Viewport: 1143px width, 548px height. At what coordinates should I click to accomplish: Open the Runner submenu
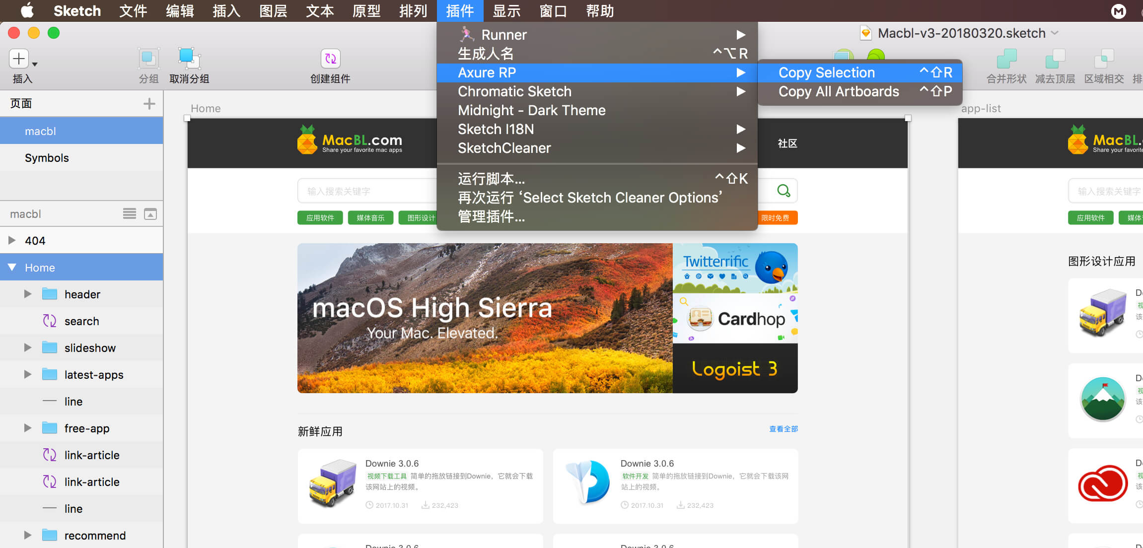[597, 34]
